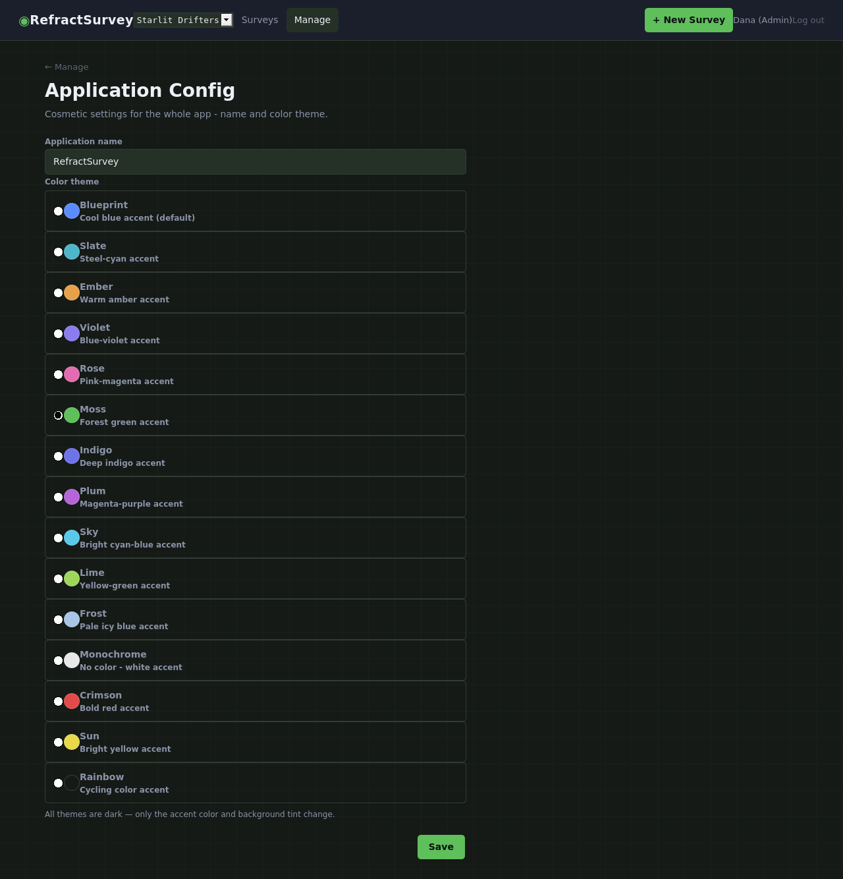Click the Application name input field
The image size is (843, 879).
256,161
